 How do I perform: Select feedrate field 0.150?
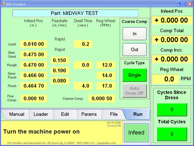pos(59,60)
